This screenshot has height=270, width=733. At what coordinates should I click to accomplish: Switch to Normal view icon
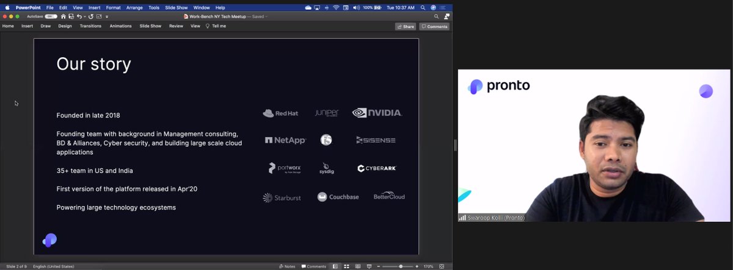335,266
